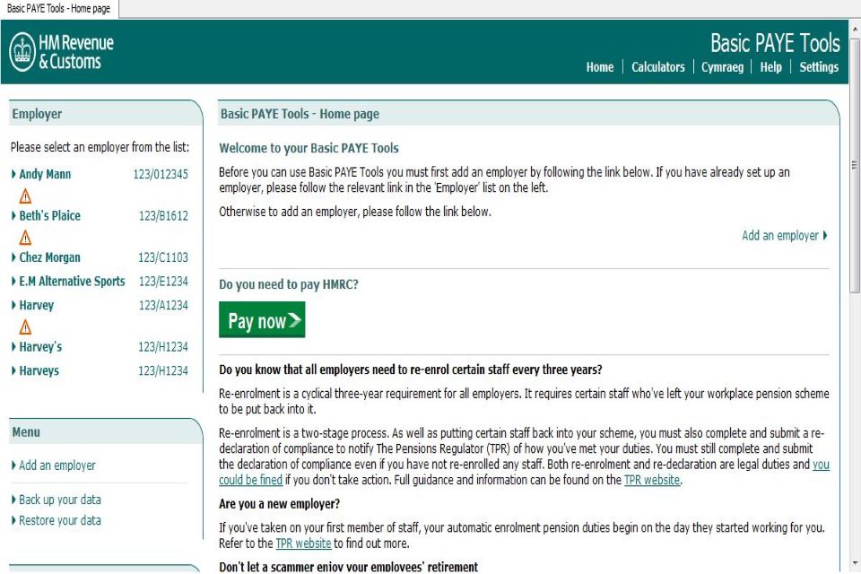861x574 pixels.
Task: Click the arrow beside Add an employer link on right
Action: [x=825, y=236]
